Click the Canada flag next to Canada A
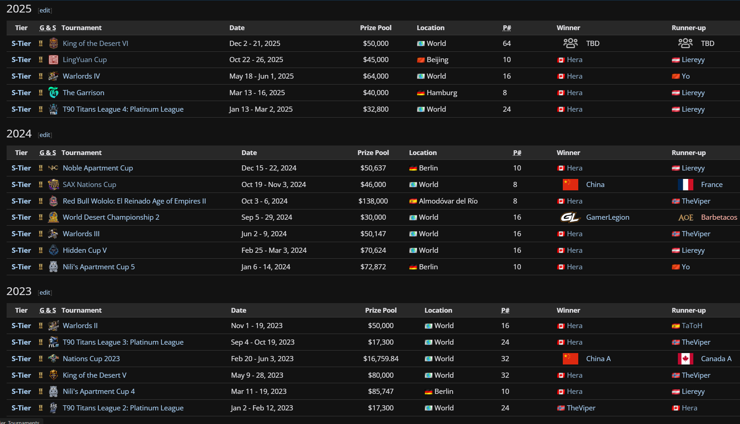Image resolution: width=740 pixels, height=424 pixels. click(685, 359)
